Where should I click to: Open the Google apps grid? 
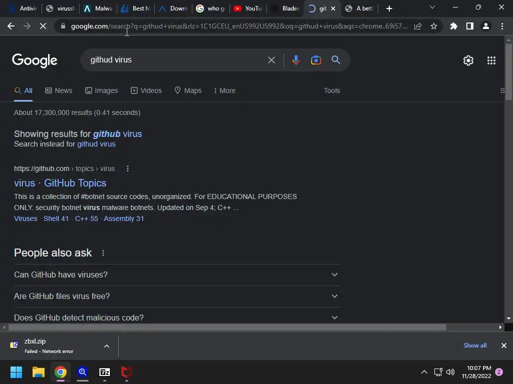pos(491,60)
